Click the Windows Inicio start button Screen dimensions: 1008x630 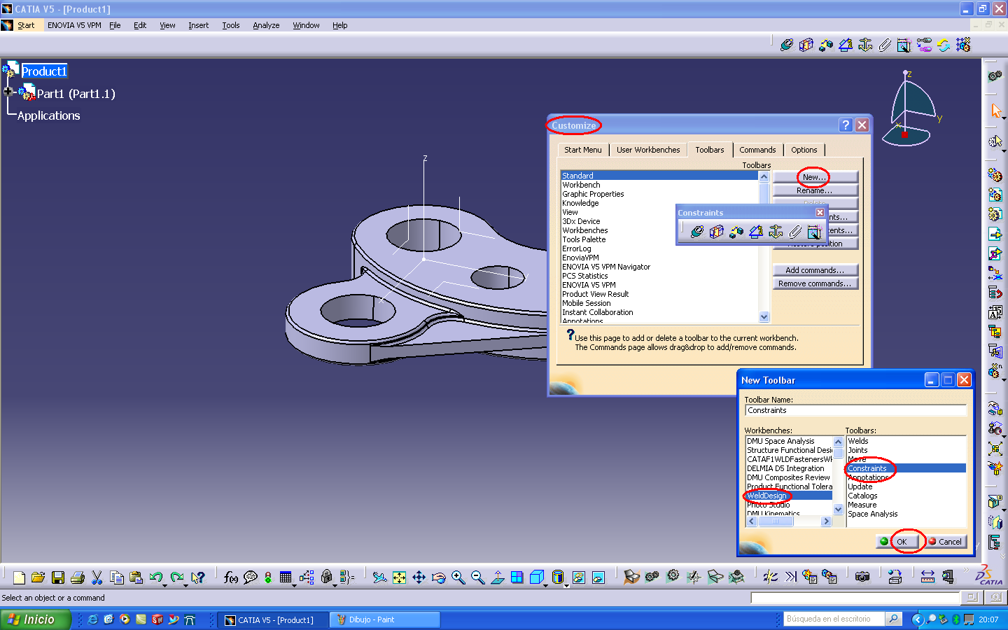click(x=36, y=619)
